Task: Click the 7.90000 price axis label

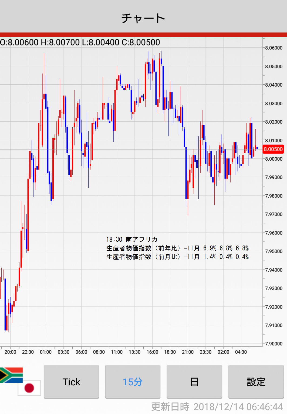Action: pyautogui.click(x=274, y=344)
